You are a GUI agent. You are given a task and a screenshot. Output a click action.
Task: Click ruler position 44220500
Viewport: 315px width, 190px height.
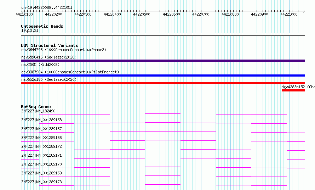tap(142, 14)
